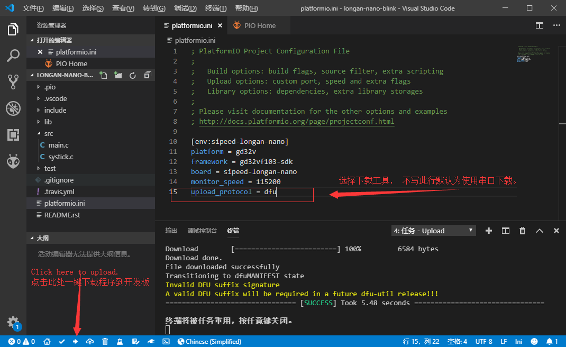Change encoding 'UTF-8' in status bar
Viewport: 566px width, 347px height.
483,342
